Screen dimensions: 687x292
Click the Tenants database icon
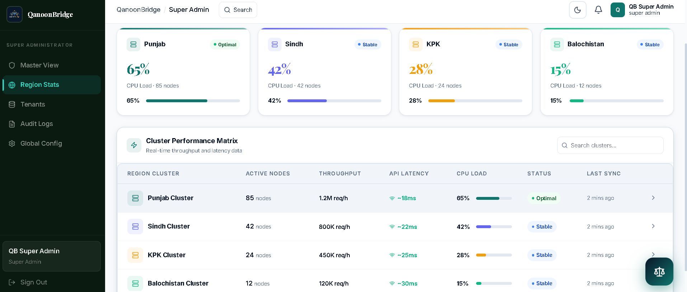tap(12, 104)
